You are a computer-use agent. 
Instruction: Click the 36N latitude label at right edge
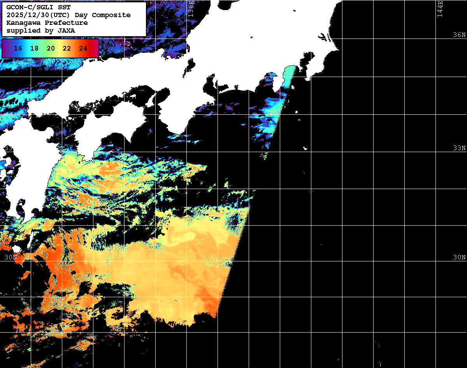[x=459, y=35]
